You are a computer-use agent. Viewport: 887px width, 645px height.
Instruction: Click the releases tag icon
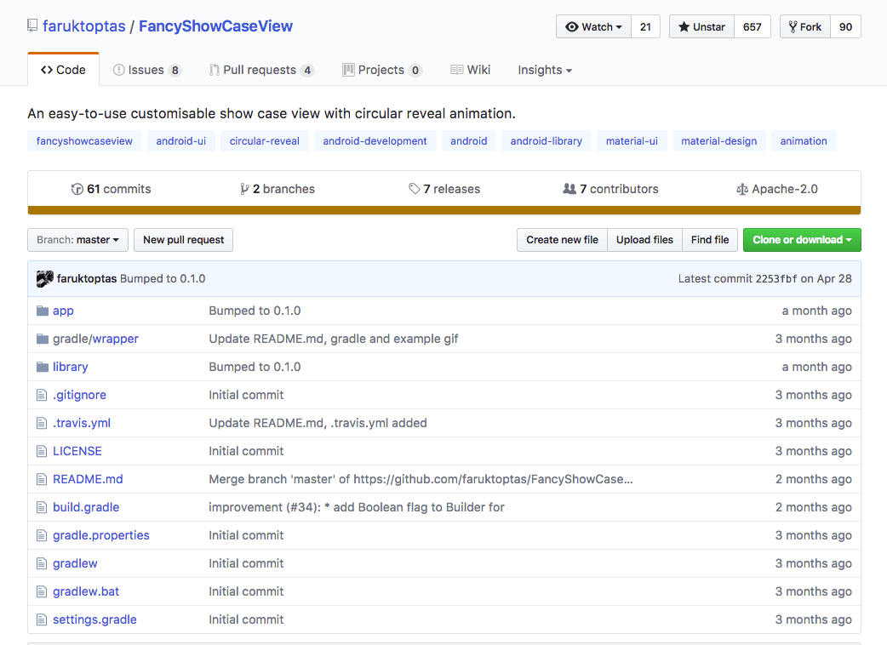[x=414, y=189]
